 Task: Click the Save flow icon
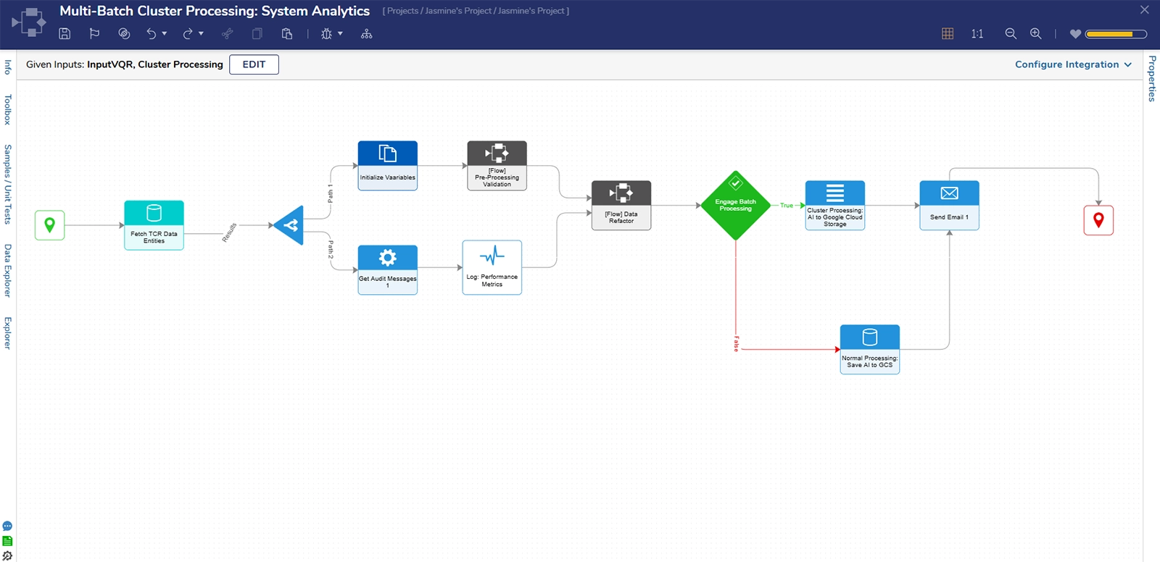65,33
